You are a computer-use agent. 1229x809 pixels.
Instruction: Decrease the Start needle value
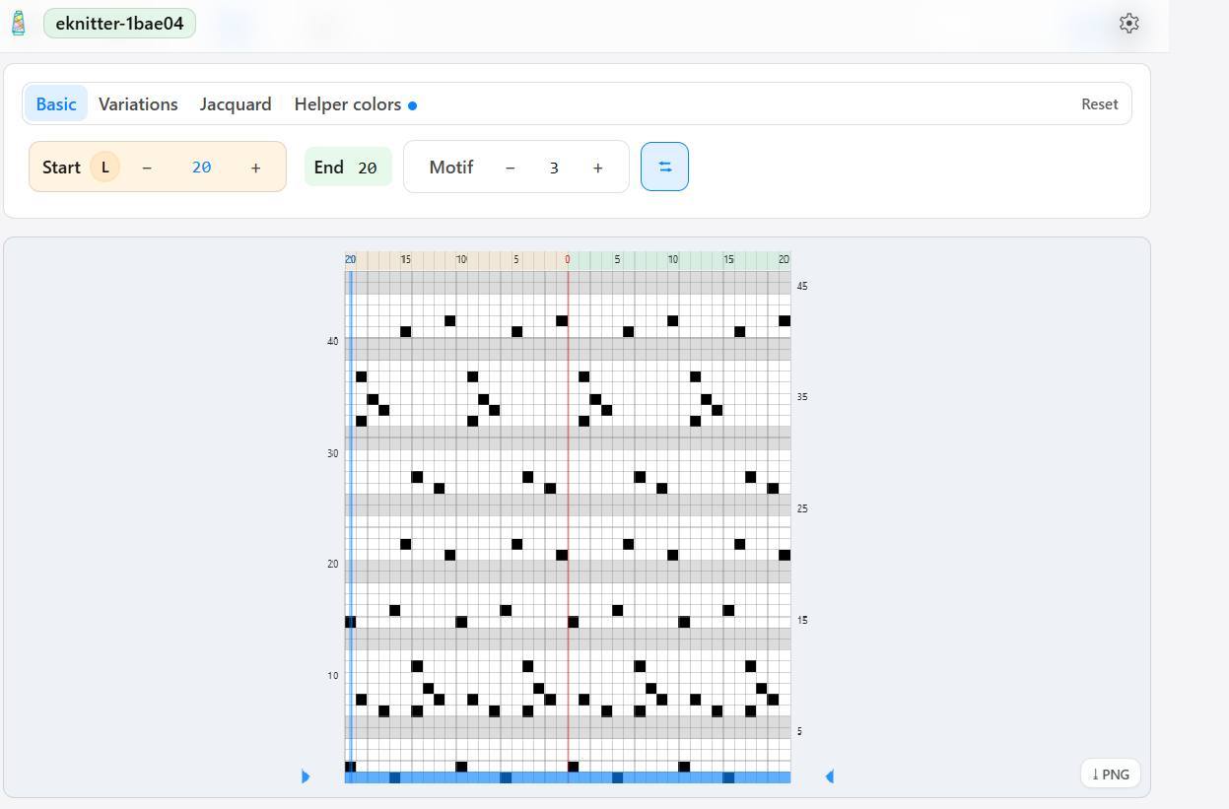tap(147, 168)
